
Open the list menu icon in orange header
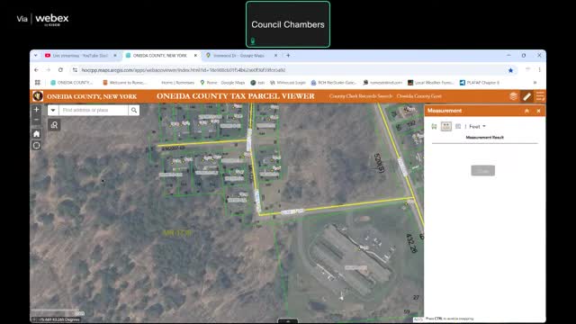pos(540,96)
